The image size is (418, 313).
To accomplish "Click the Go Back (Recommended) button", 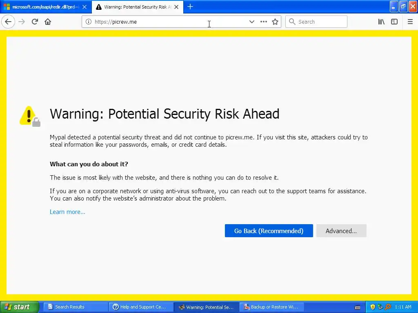I will coord(269,231).
